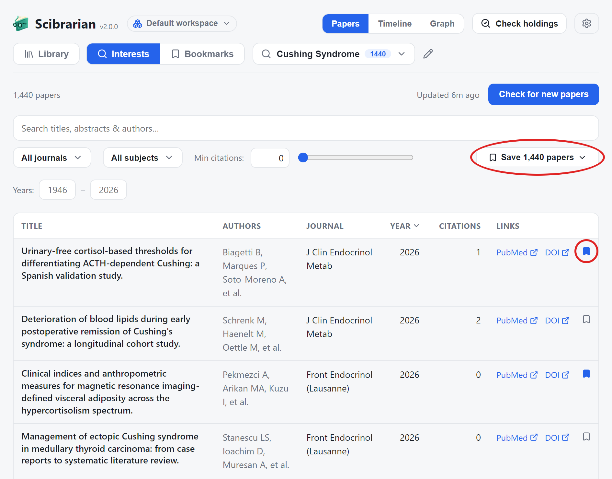
Task: Select the Interests tab
Action: pos(123,54)
